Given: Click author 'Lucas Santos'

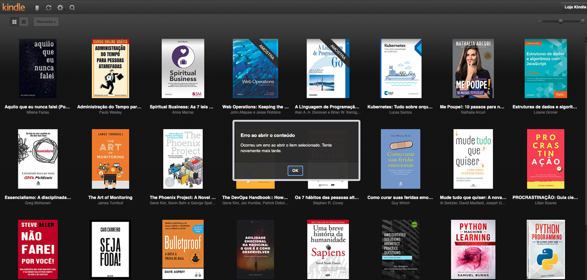Looking at the screenshot, I should (401, 112).
